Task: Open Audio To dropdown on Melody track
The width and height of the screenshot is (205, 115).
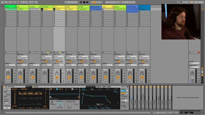Action: click(120, 65)
